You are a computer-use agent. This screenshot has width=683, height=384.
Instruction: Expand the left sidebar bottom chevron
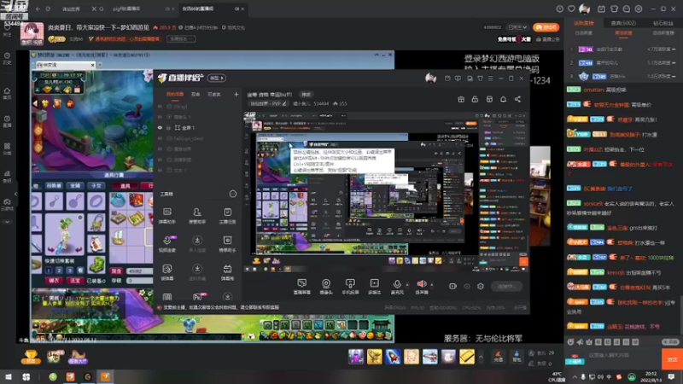(x=7, y=222)
